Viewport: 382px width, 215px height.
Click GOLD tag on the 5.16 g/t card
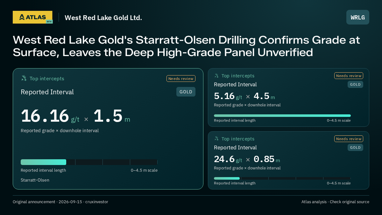(355, 84)
